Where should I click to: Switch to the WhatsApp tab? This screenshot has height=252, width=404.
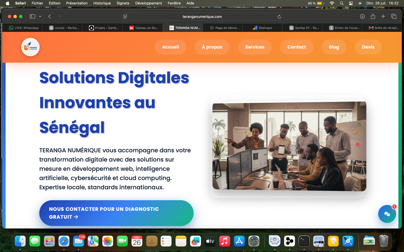tap(24, 28)
